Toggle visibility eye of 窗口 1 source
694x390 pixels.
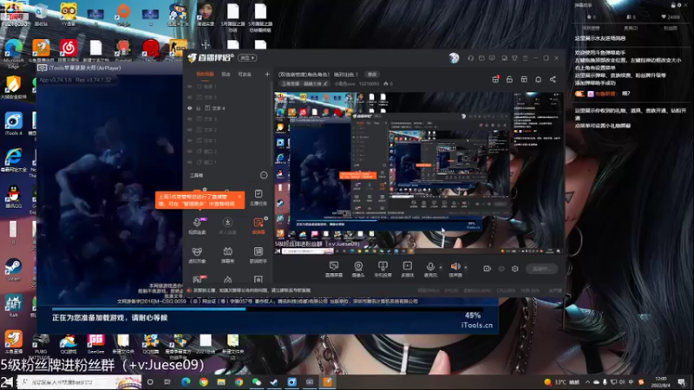coord(190,162)
